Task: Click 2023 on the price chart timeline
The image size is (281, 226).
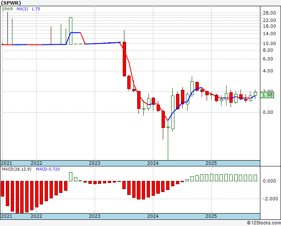Action: click(95, 163)
